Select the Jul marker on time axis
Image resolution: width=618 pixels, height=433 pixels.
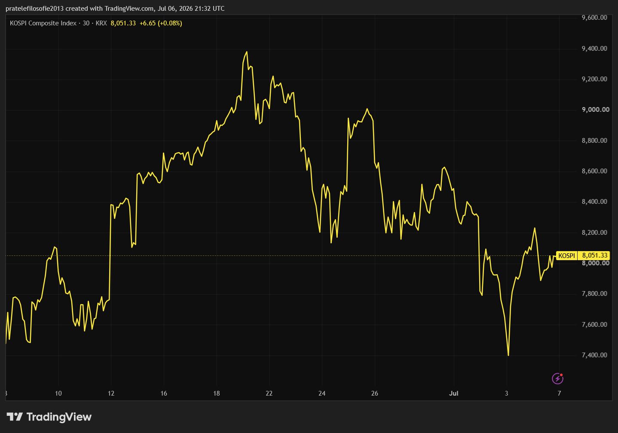pyautogui.click(x=453, y=393)
